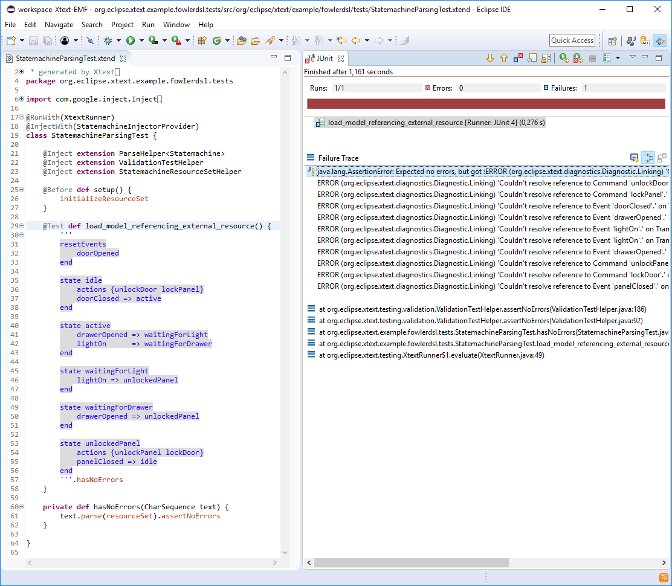Open the Debug configurations dropdown arrow
Image resolution: width=672 pixels, height=586 pixels.
coord(118,40)
